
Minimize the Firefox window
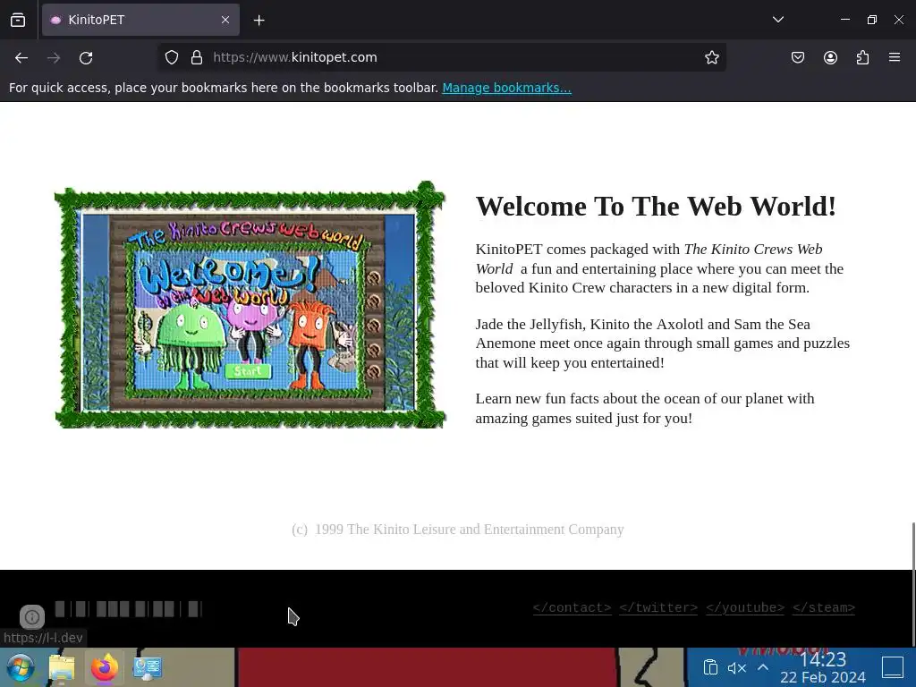click(x=844, y=20)
